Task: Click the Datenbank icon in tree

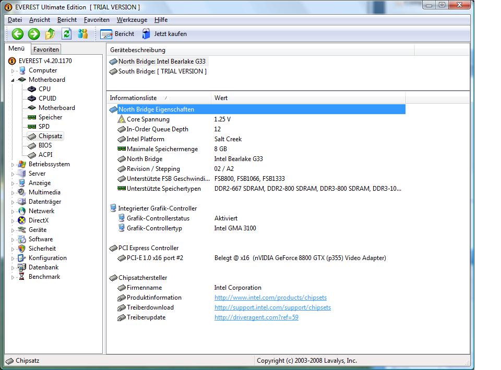Action: pyautogui.click(x=22, y=267)
